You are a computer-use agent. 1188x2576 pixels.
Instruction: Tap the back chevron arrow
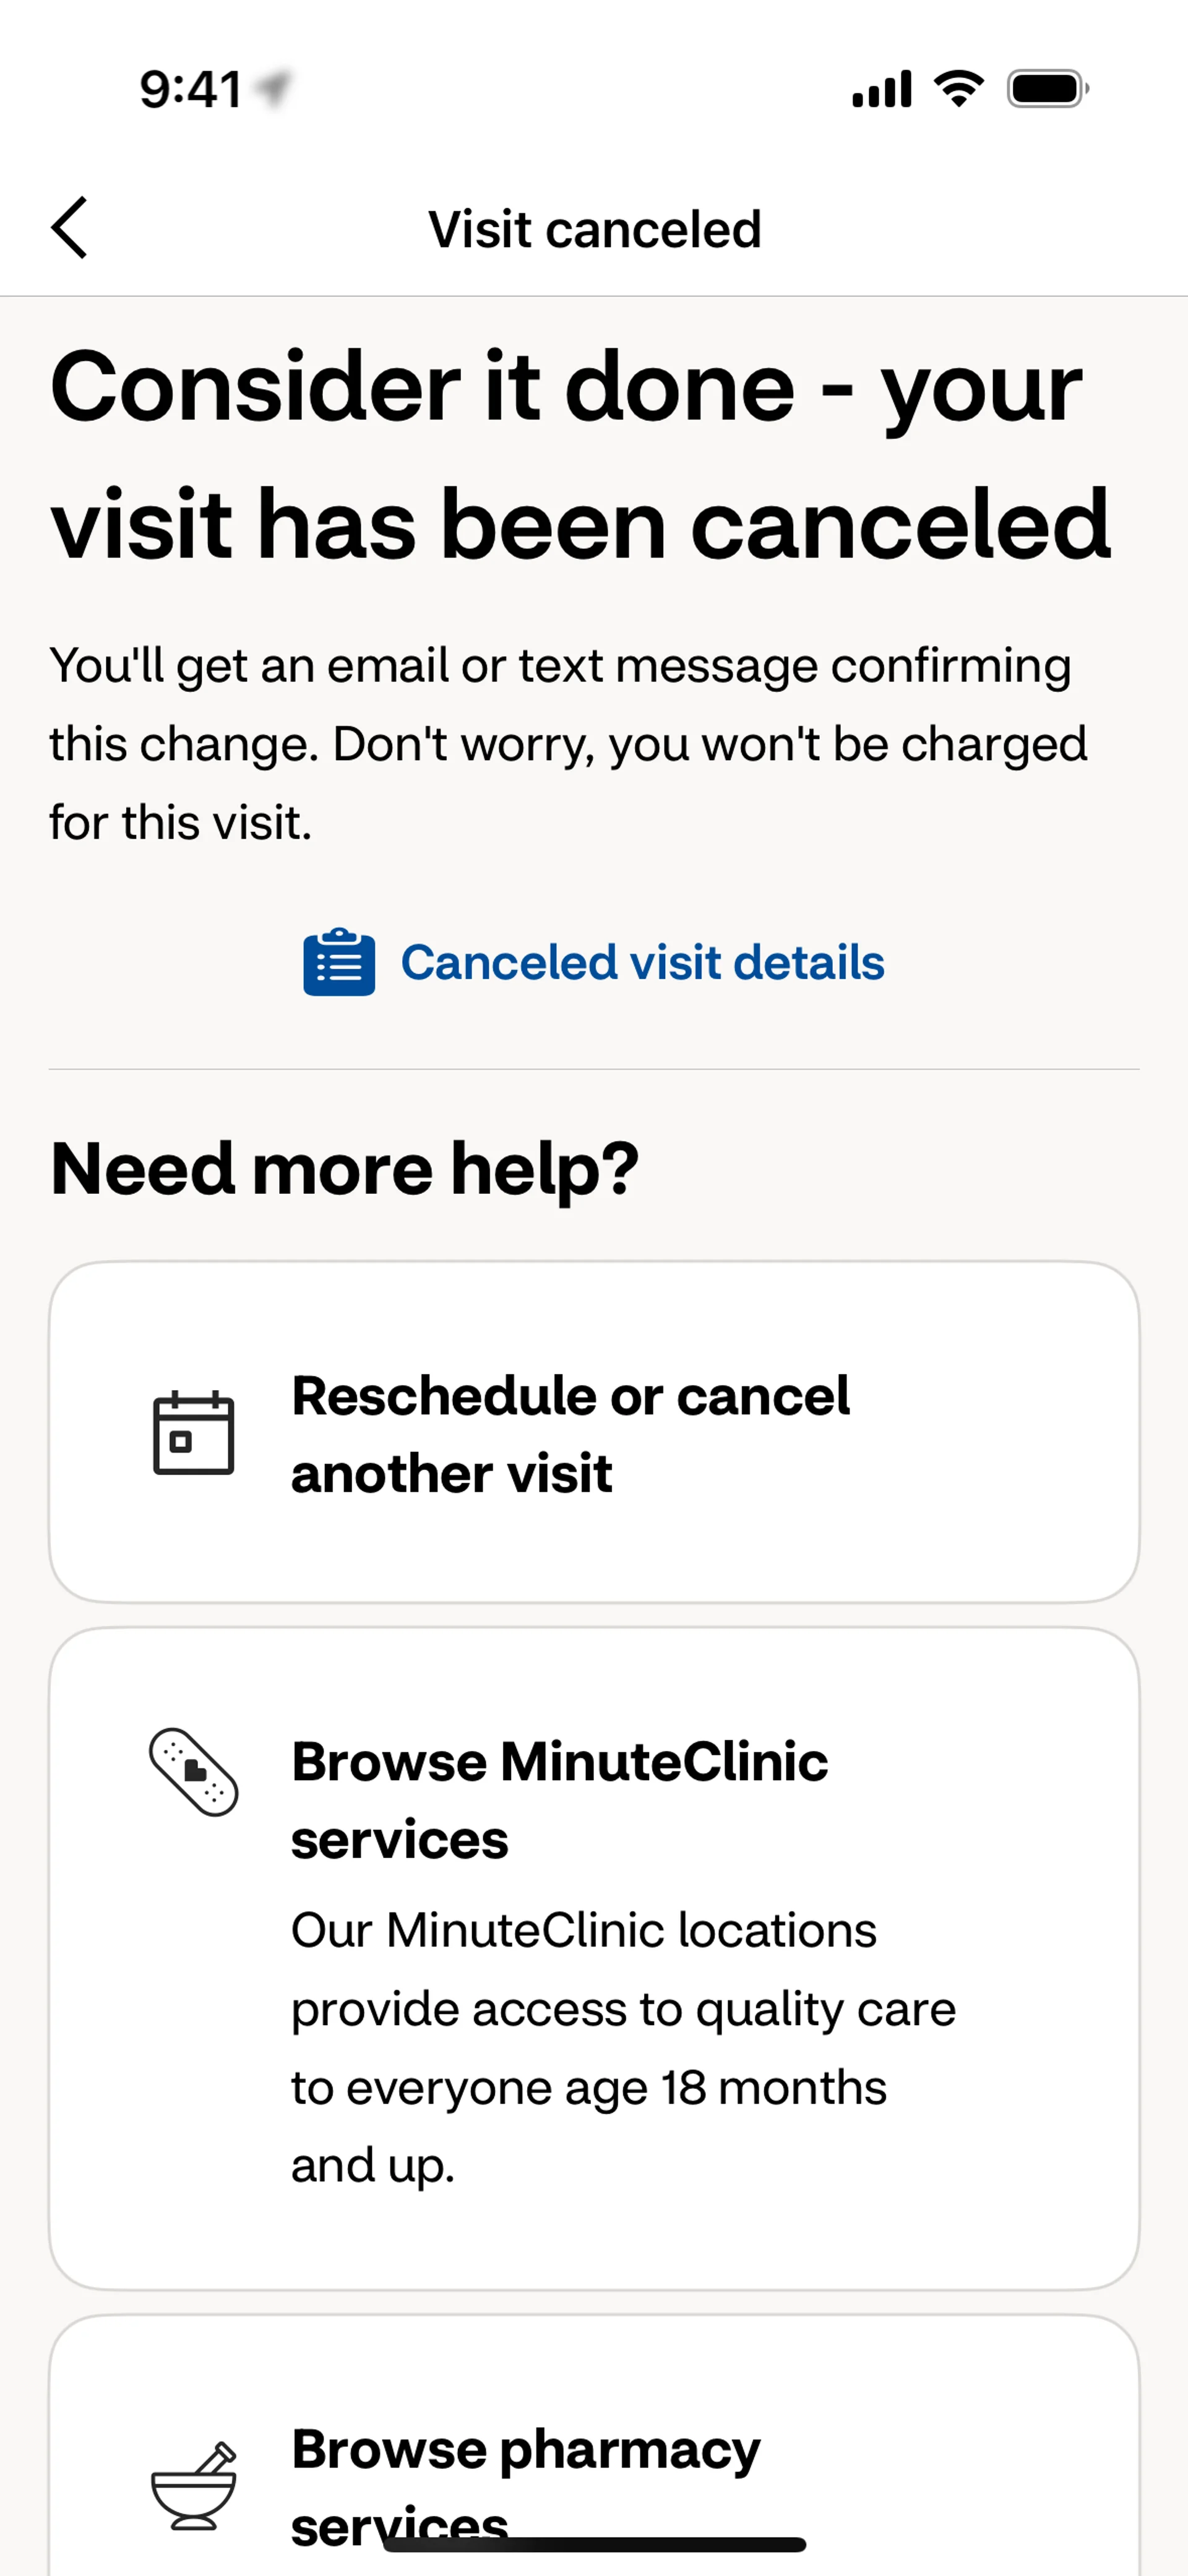[x=70, y=228]
